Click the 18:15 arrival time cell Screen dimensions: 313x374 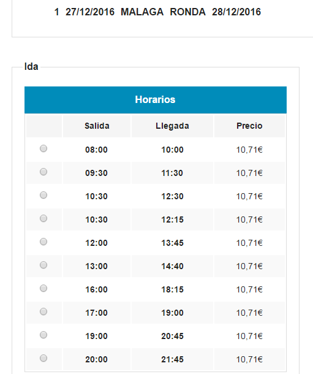tap(172, 289)
